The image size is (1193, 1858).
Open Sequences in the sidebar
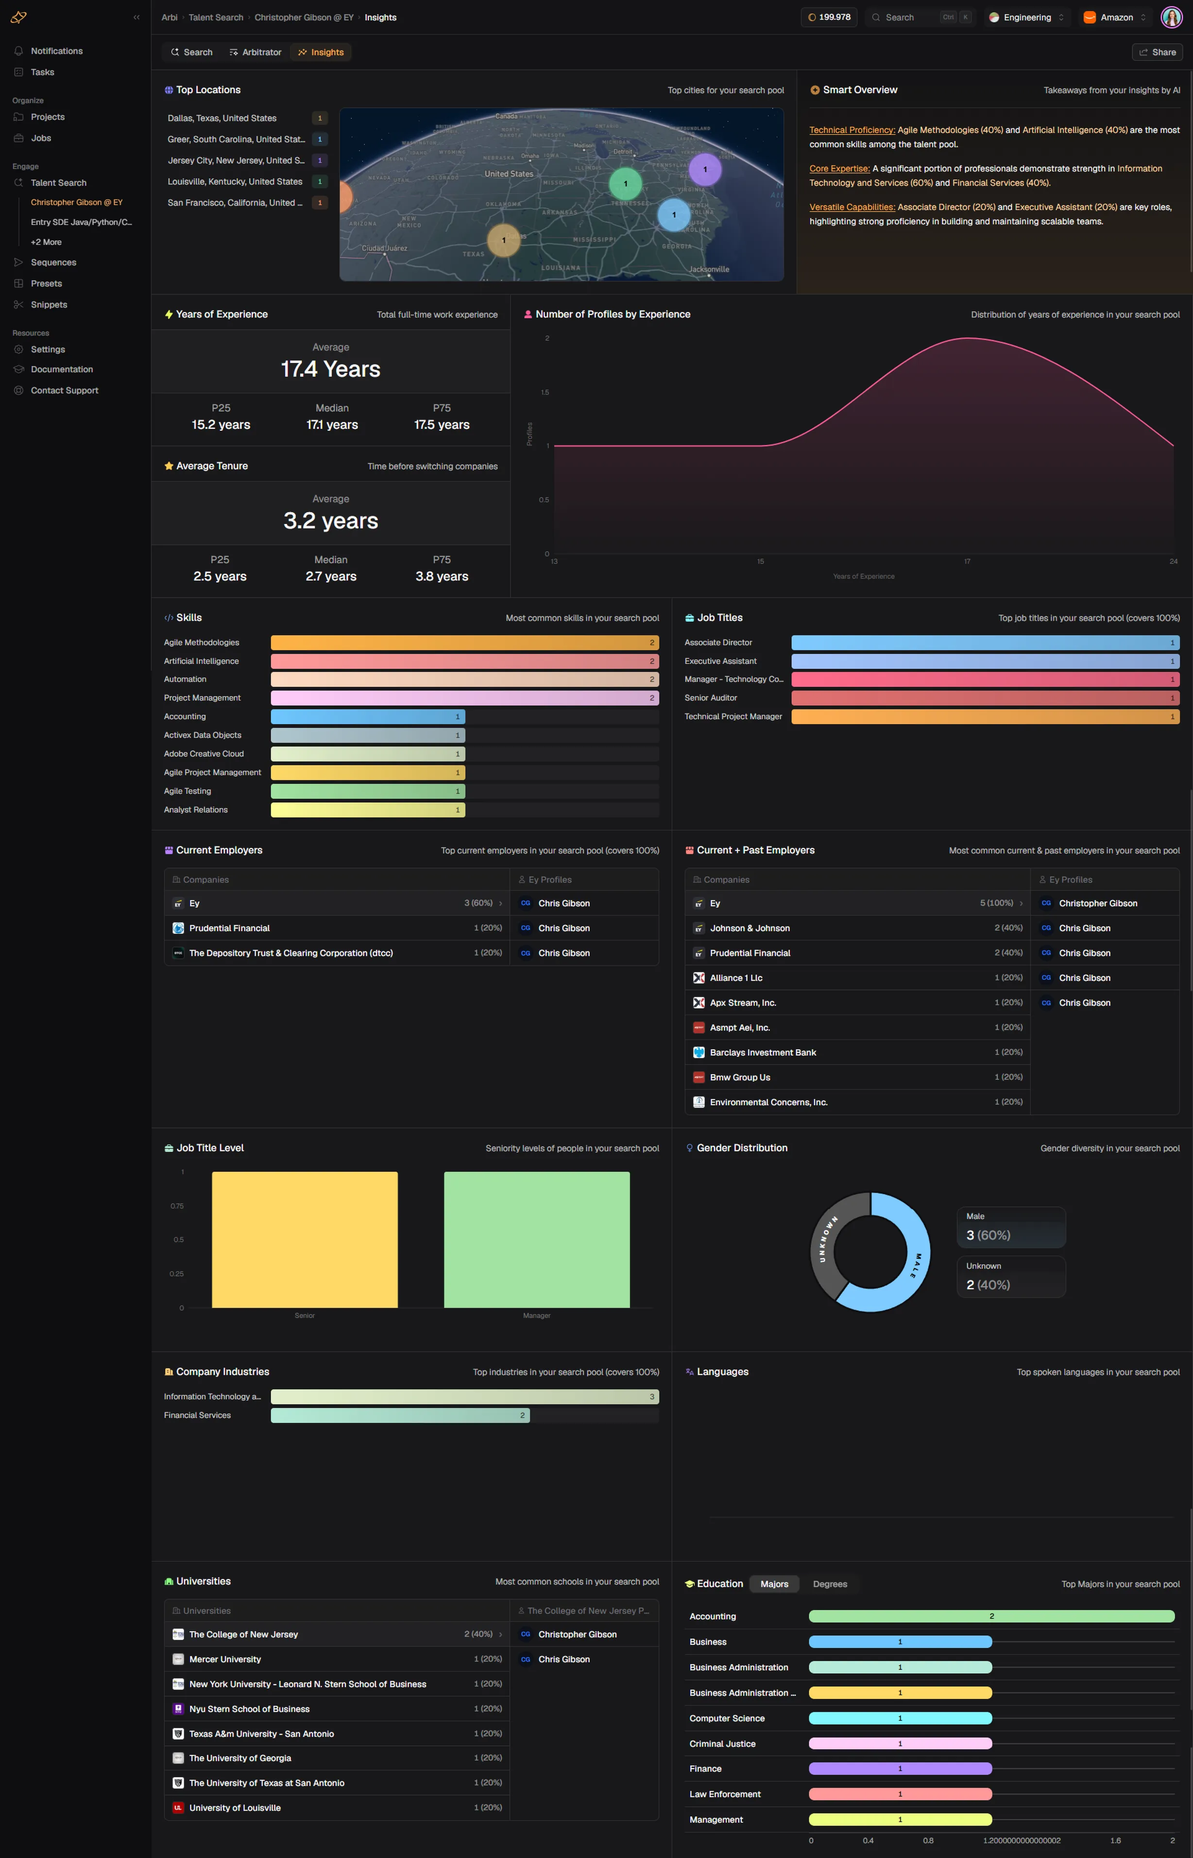tap(53, 263)
